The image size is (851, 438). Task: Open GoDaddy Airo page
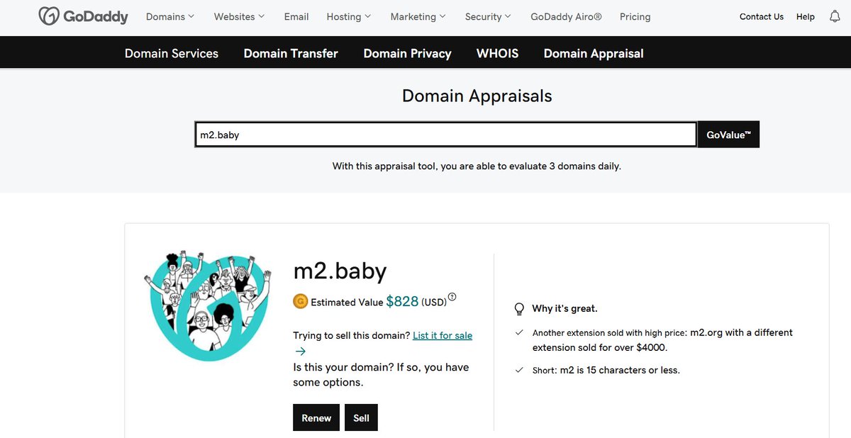[566, 16]
